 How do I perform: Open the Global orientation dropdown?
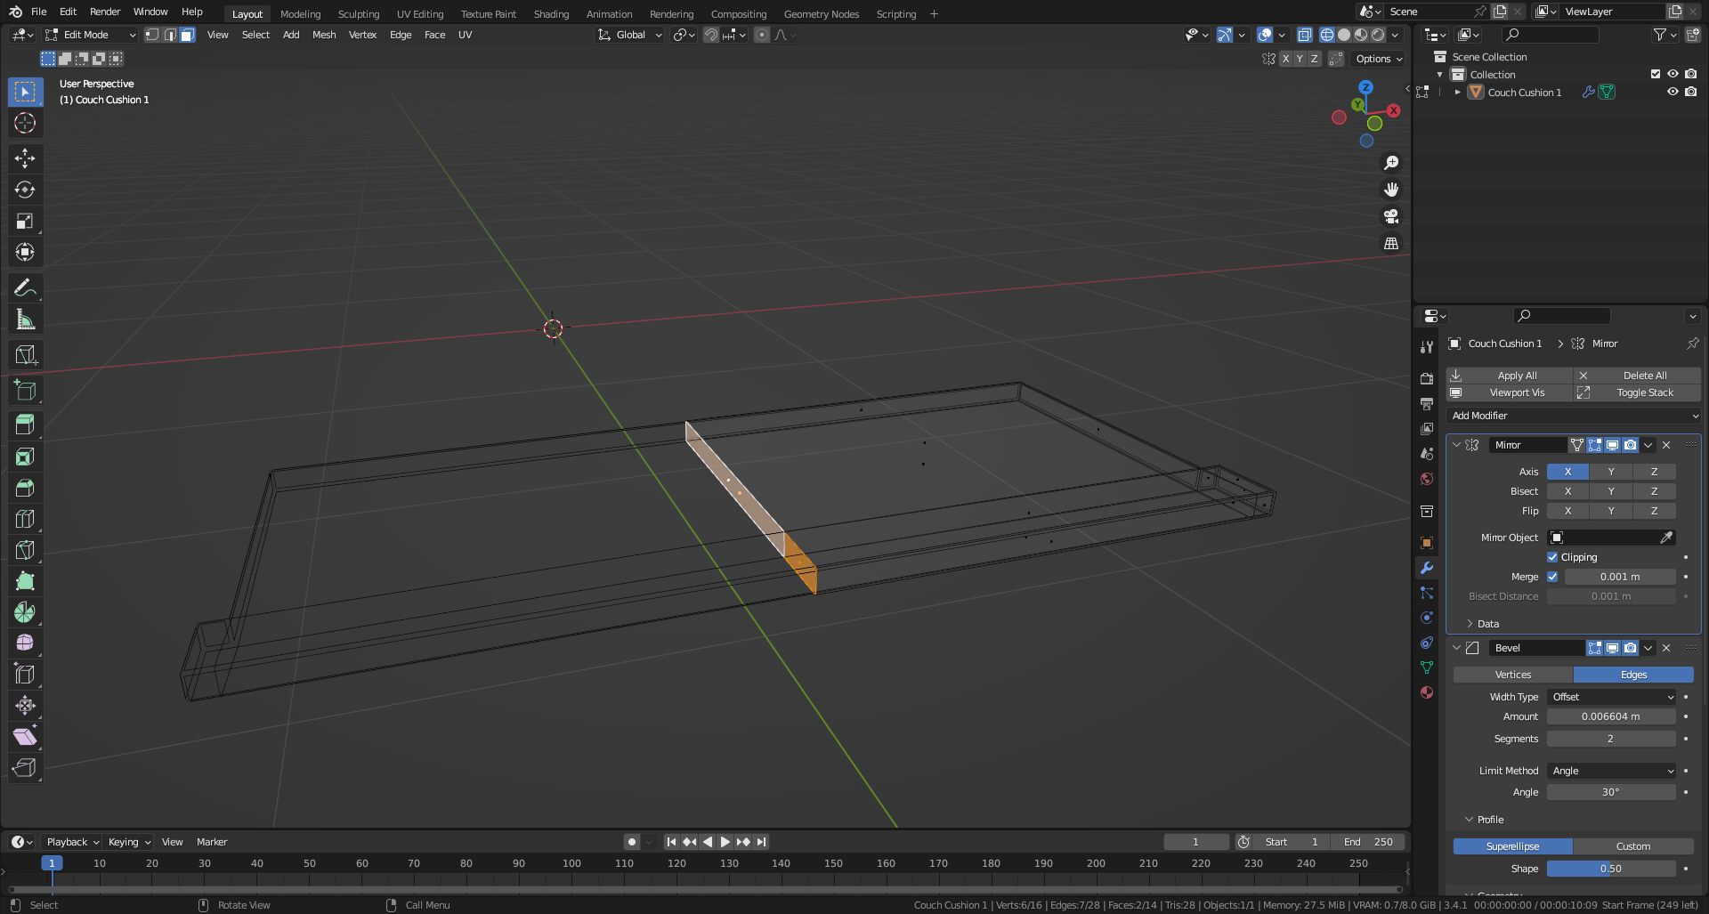(629, 35)
